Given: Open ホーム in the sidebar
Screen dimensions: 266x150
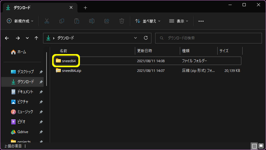Looking at the screenshot, I should pyautogui.click(x=19, y=52).
